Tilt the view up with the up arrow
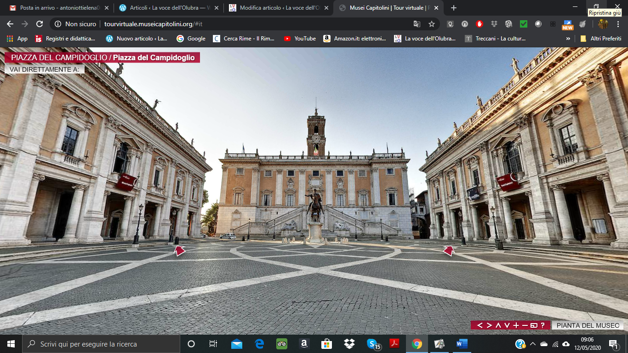628x353 pixels. (498, 325)
